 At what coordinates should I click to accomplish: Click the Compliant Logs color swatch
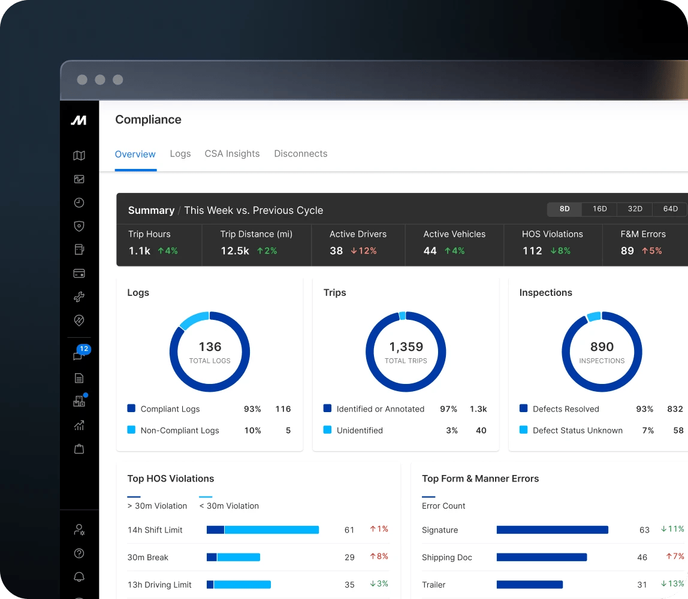point(131,409)
